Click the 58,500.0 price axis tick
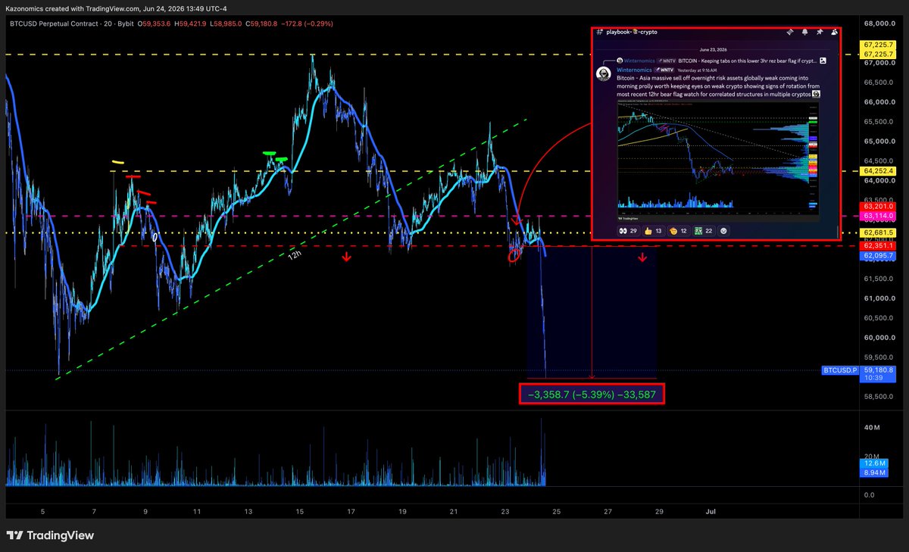The image size is (909, 552). [879, 396]
